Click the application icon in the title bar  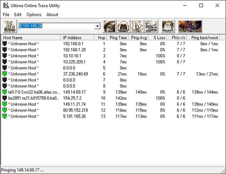pos(6,6)
